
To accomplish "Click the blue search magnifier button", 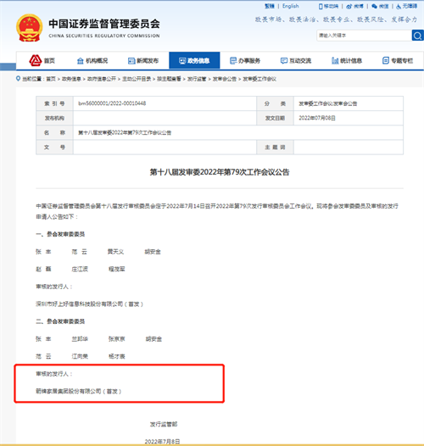I will 417,36.
